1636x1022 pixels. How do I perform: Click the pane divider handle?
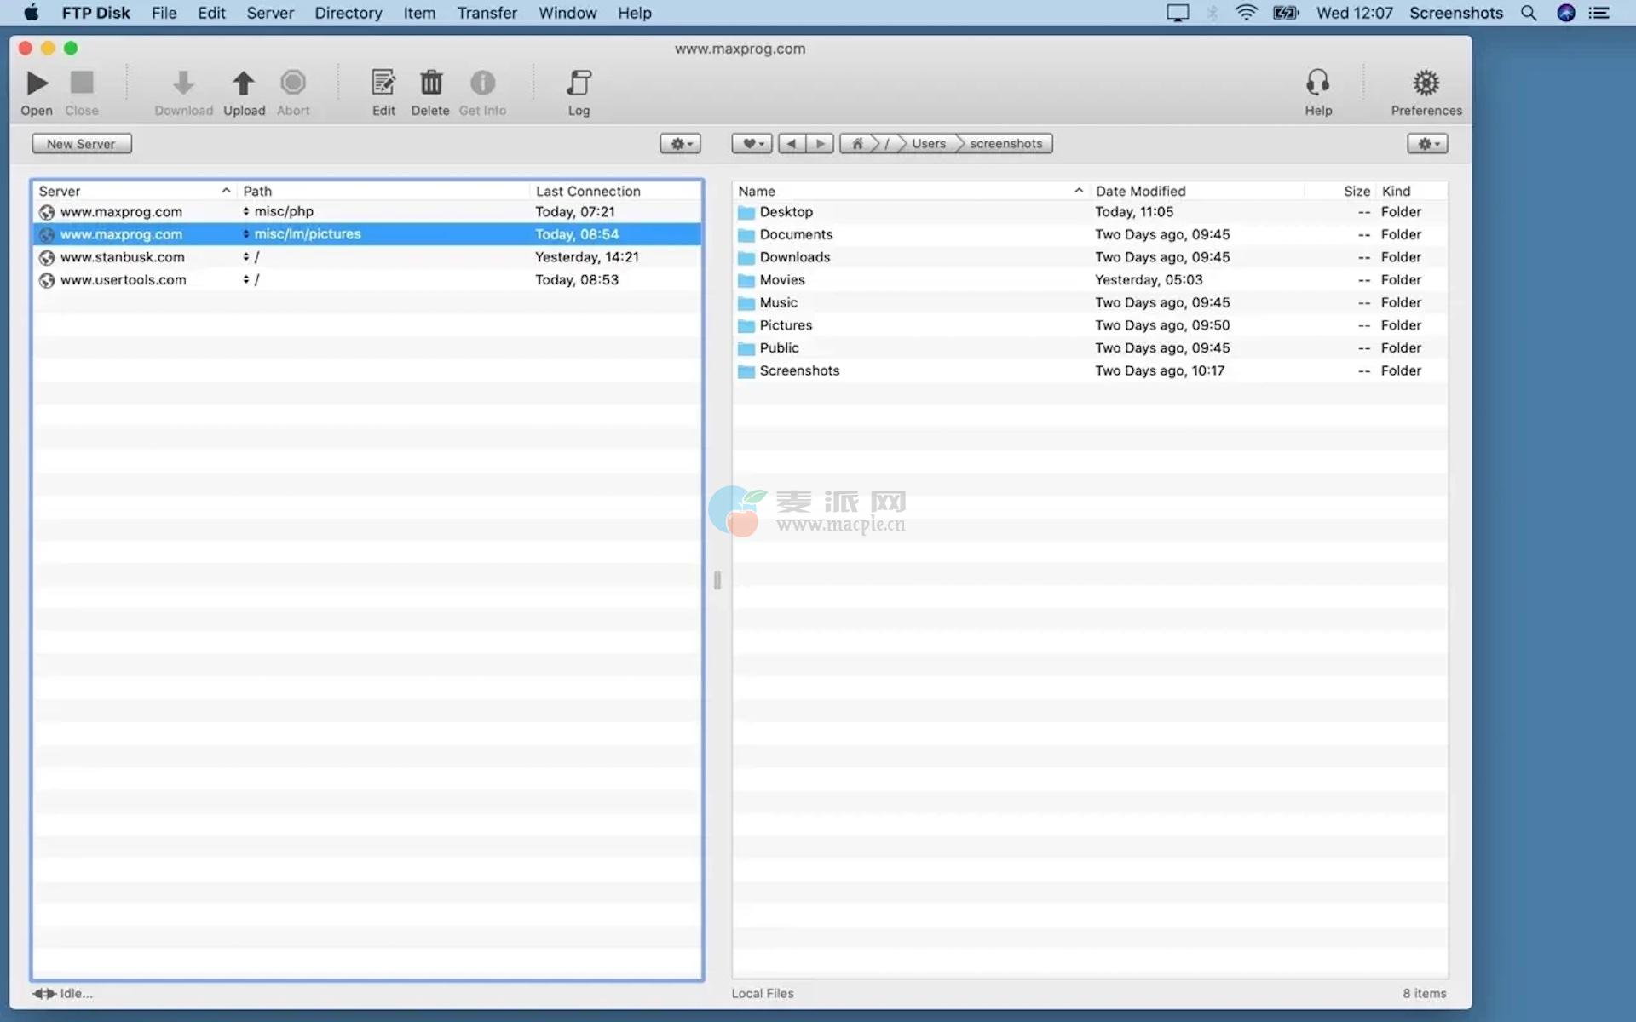(717, 580)
